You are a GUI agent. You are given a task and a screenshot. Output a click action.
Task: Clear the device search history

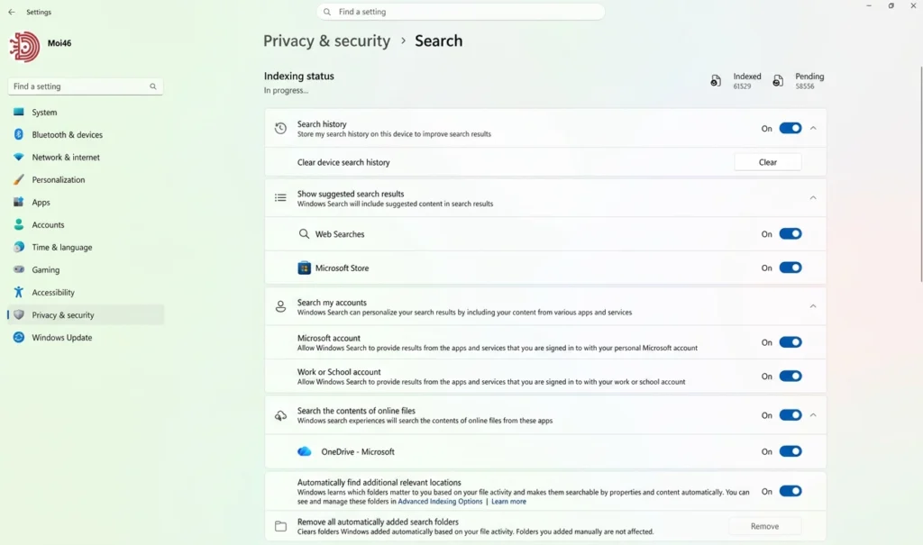coord(768,162)
